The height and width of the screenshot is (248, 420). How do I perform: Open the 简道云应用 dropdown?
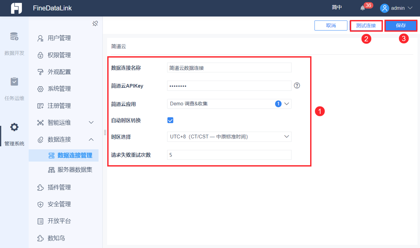(229, 104)
